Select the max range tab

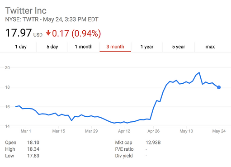[210, 47]
